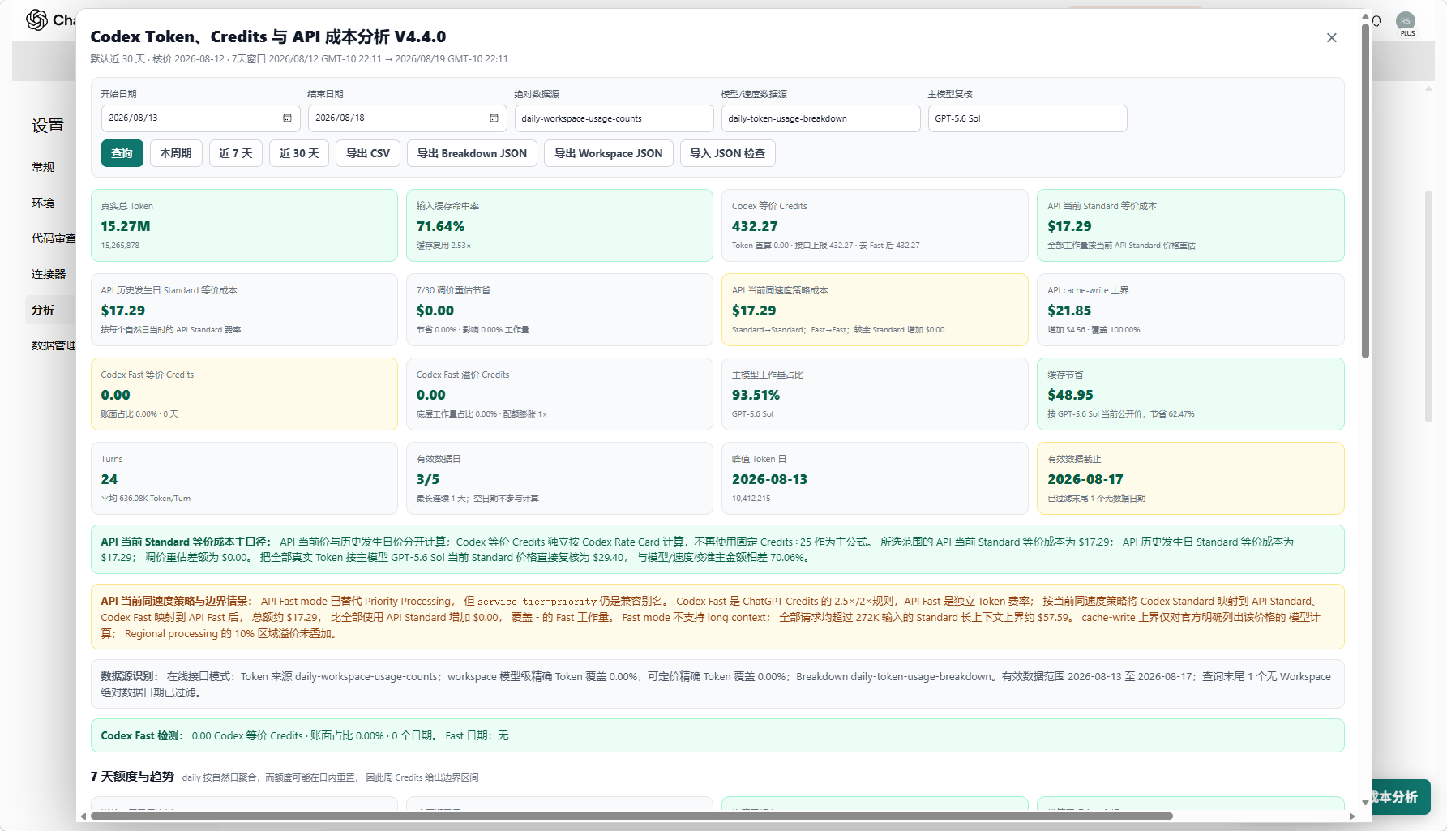Click the Codex Fast 等价 Credits value
The width and height of the screenshot is (1447, 831).
115,396
